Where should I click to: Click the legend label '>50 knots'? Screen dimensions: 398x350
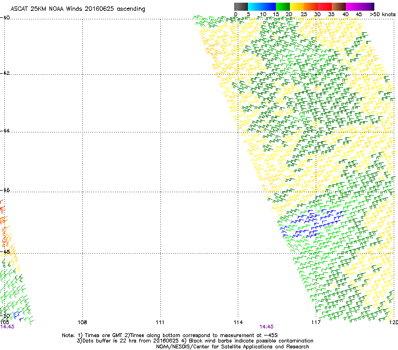(x=382, y=15)
